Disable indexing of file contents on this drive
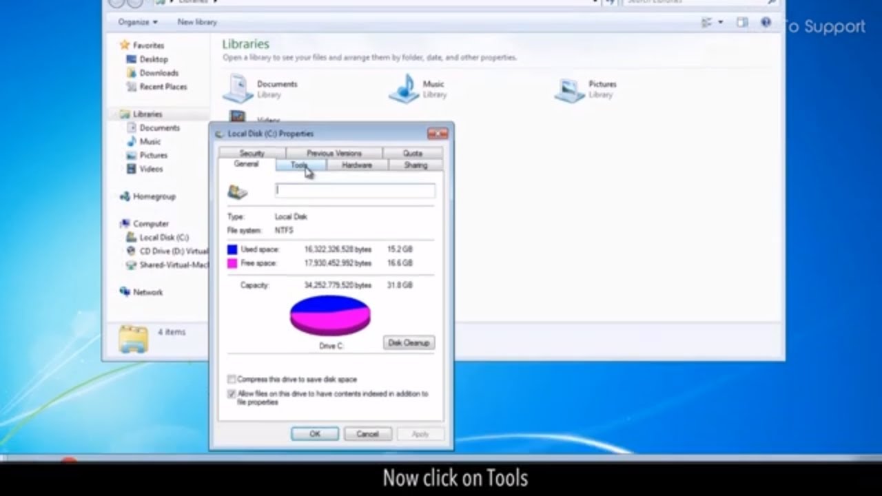882x496 pixels. point(232,393)
